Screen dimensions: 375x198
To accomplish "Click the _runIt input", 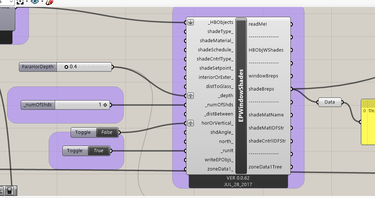I will pos(227,151).
